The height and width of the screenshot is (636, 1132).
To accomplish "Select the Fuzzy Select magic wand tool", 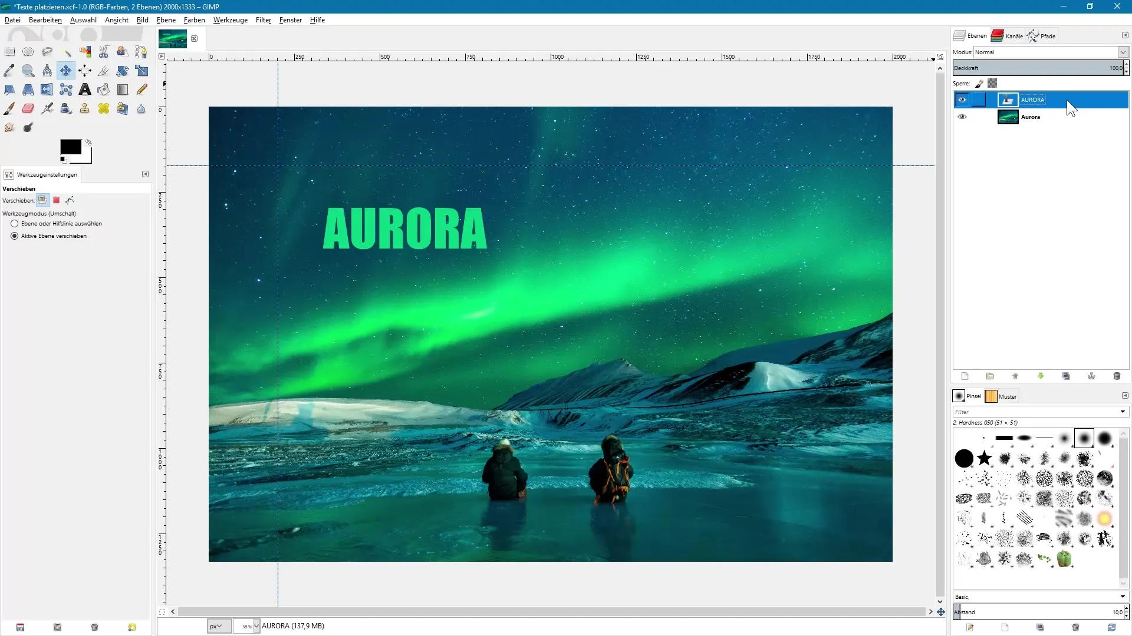I will tap(66, 52).
